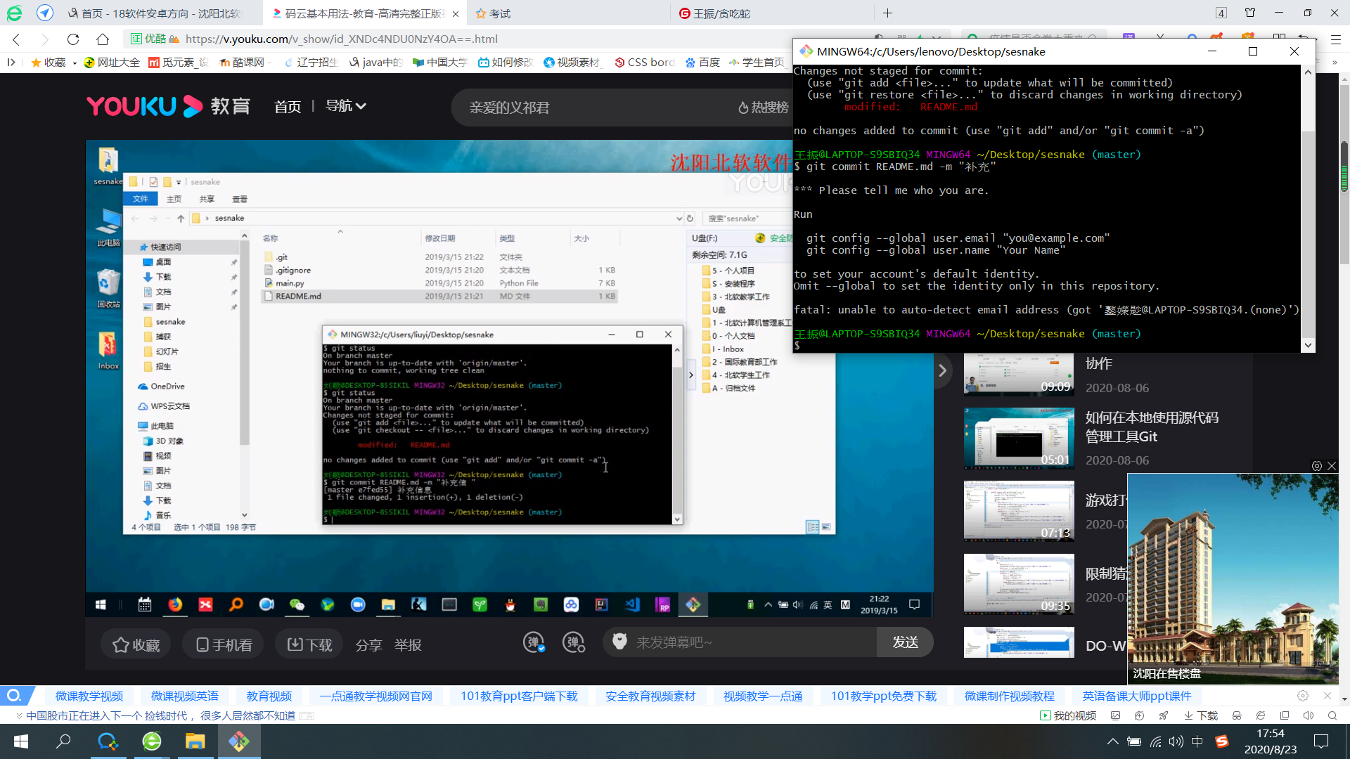This screenshot has height=759, width=1350.
Task: Open the 微课教学视频 link
Action: [89, 696]
